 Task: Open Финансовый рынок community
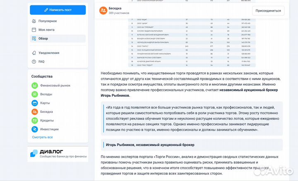click(55, 86)
